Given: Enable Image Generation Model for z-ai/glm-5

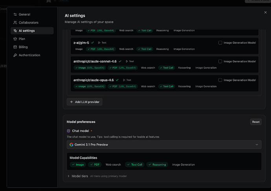Looking at the screenshot, I should (220, 42).
